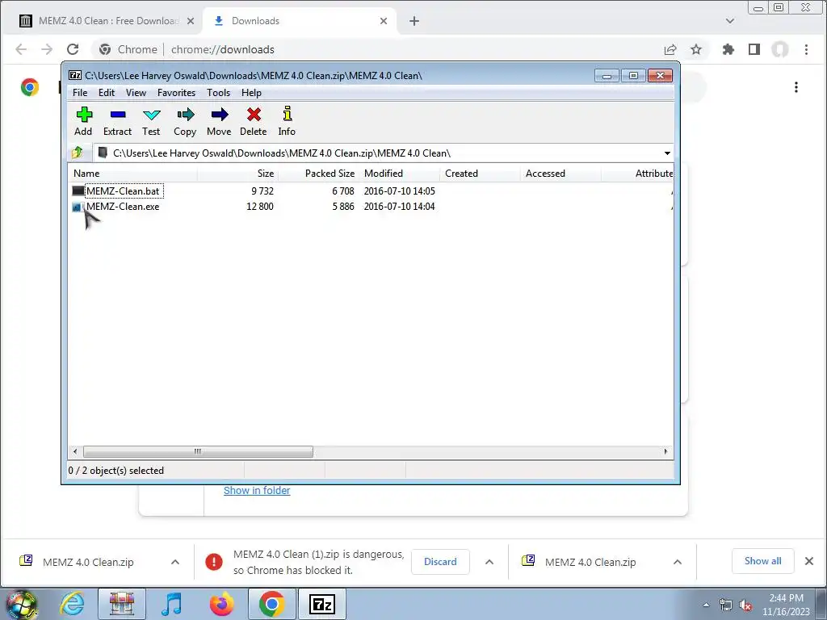Run the Test archive tool
This screenshot has width=827, height=620.
click(x=151, y=121)
